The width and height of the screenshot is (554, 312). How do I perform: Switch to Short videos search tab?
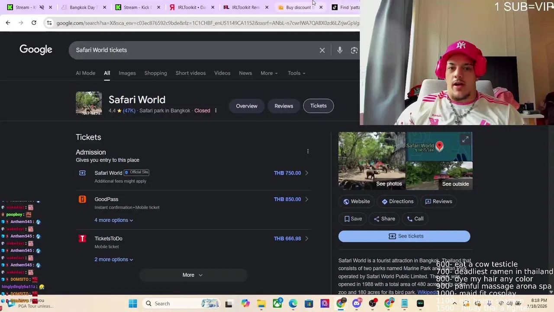190,73
